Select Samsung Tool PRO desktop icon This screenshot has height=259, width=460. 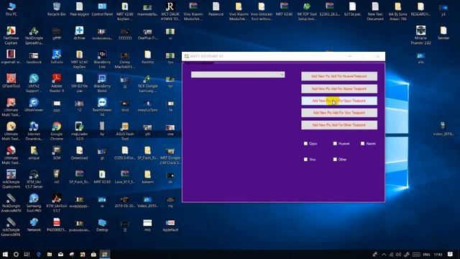point(34,203)
